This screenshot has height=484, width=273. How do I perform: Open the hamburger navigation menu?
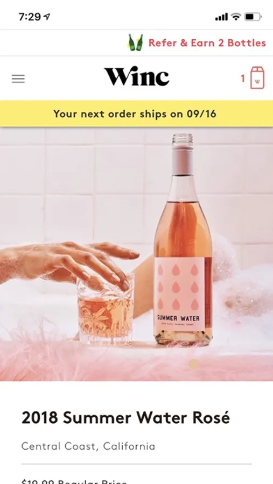18,79
